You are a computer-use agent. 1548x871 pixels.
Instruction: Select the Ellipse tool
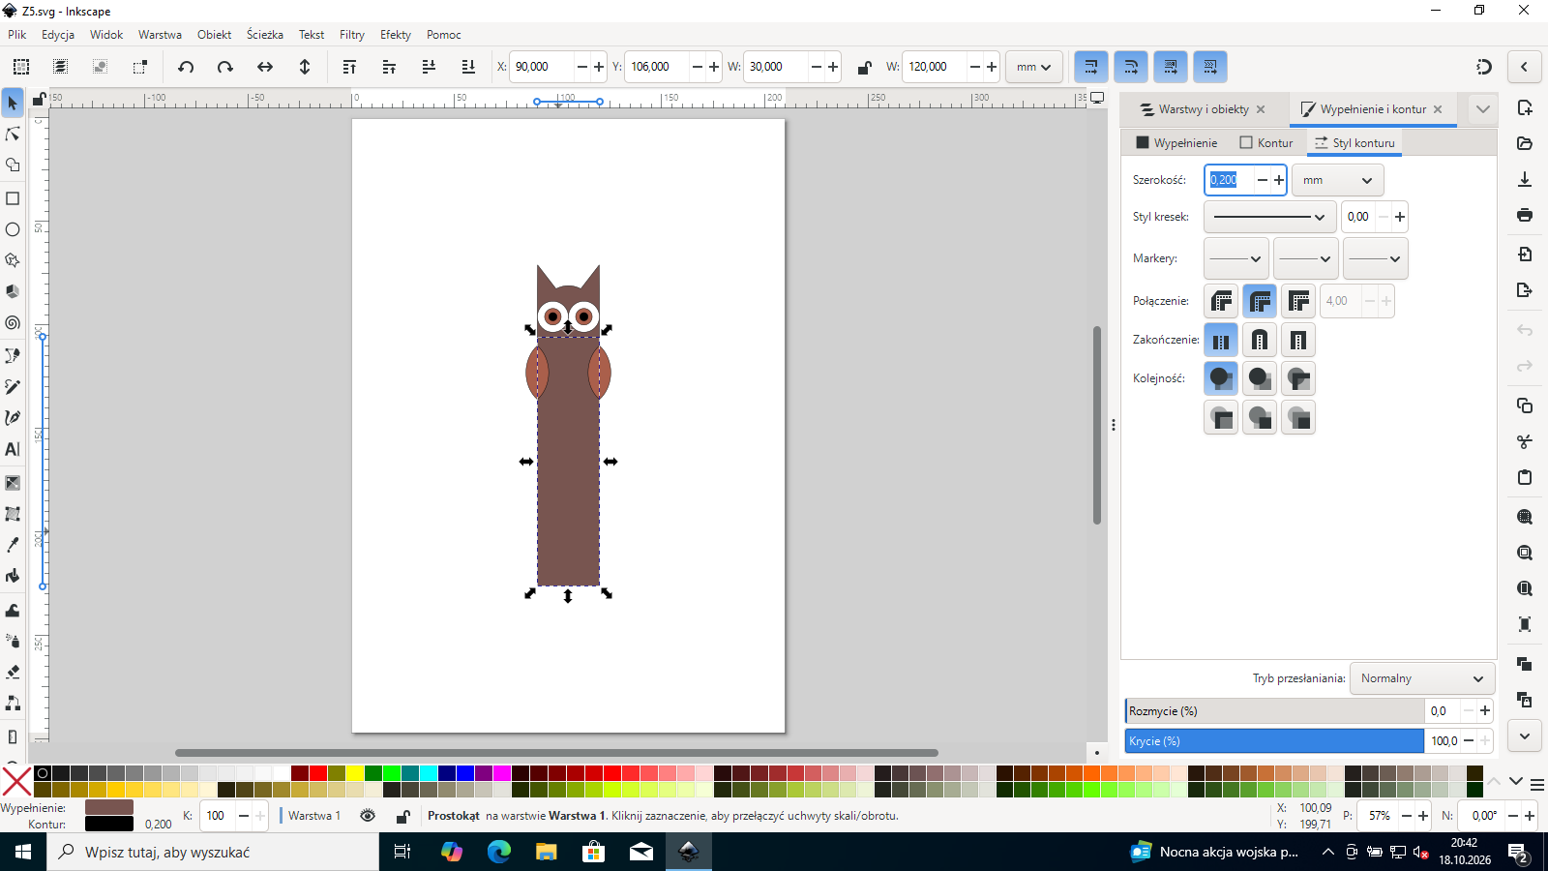[13, 229]
